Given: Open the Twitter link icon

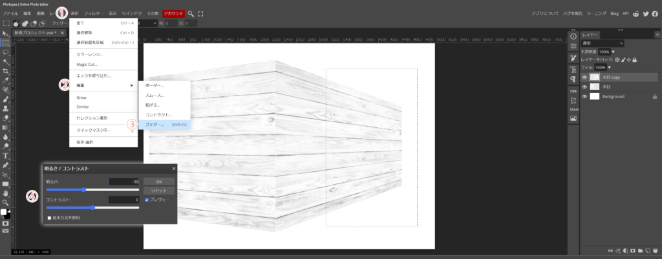Looking at the screenshot, I should pos(647,13).
